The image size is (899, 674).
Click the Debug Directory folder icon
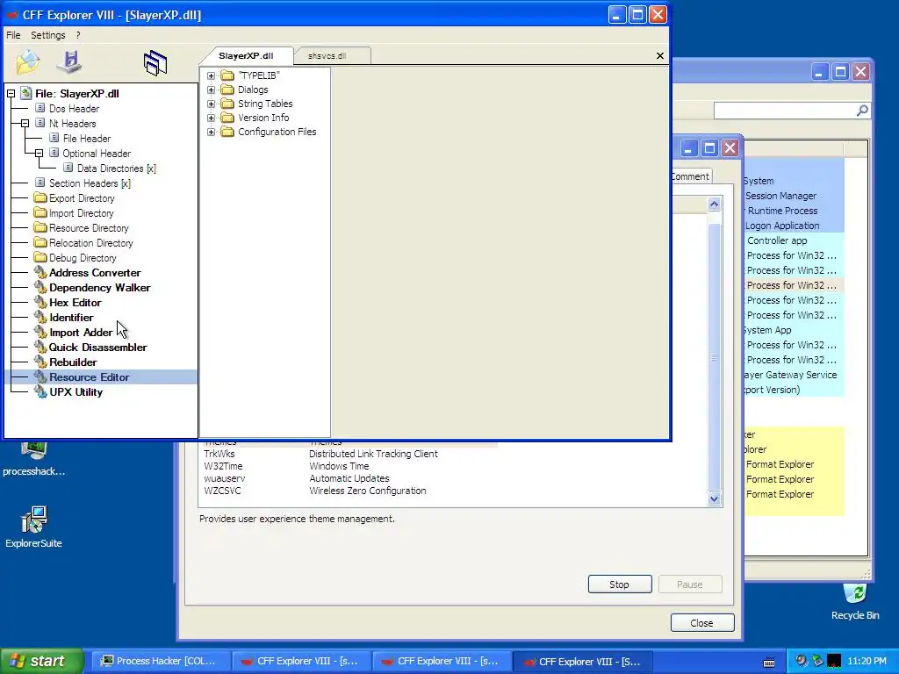(x=40, y=257)
